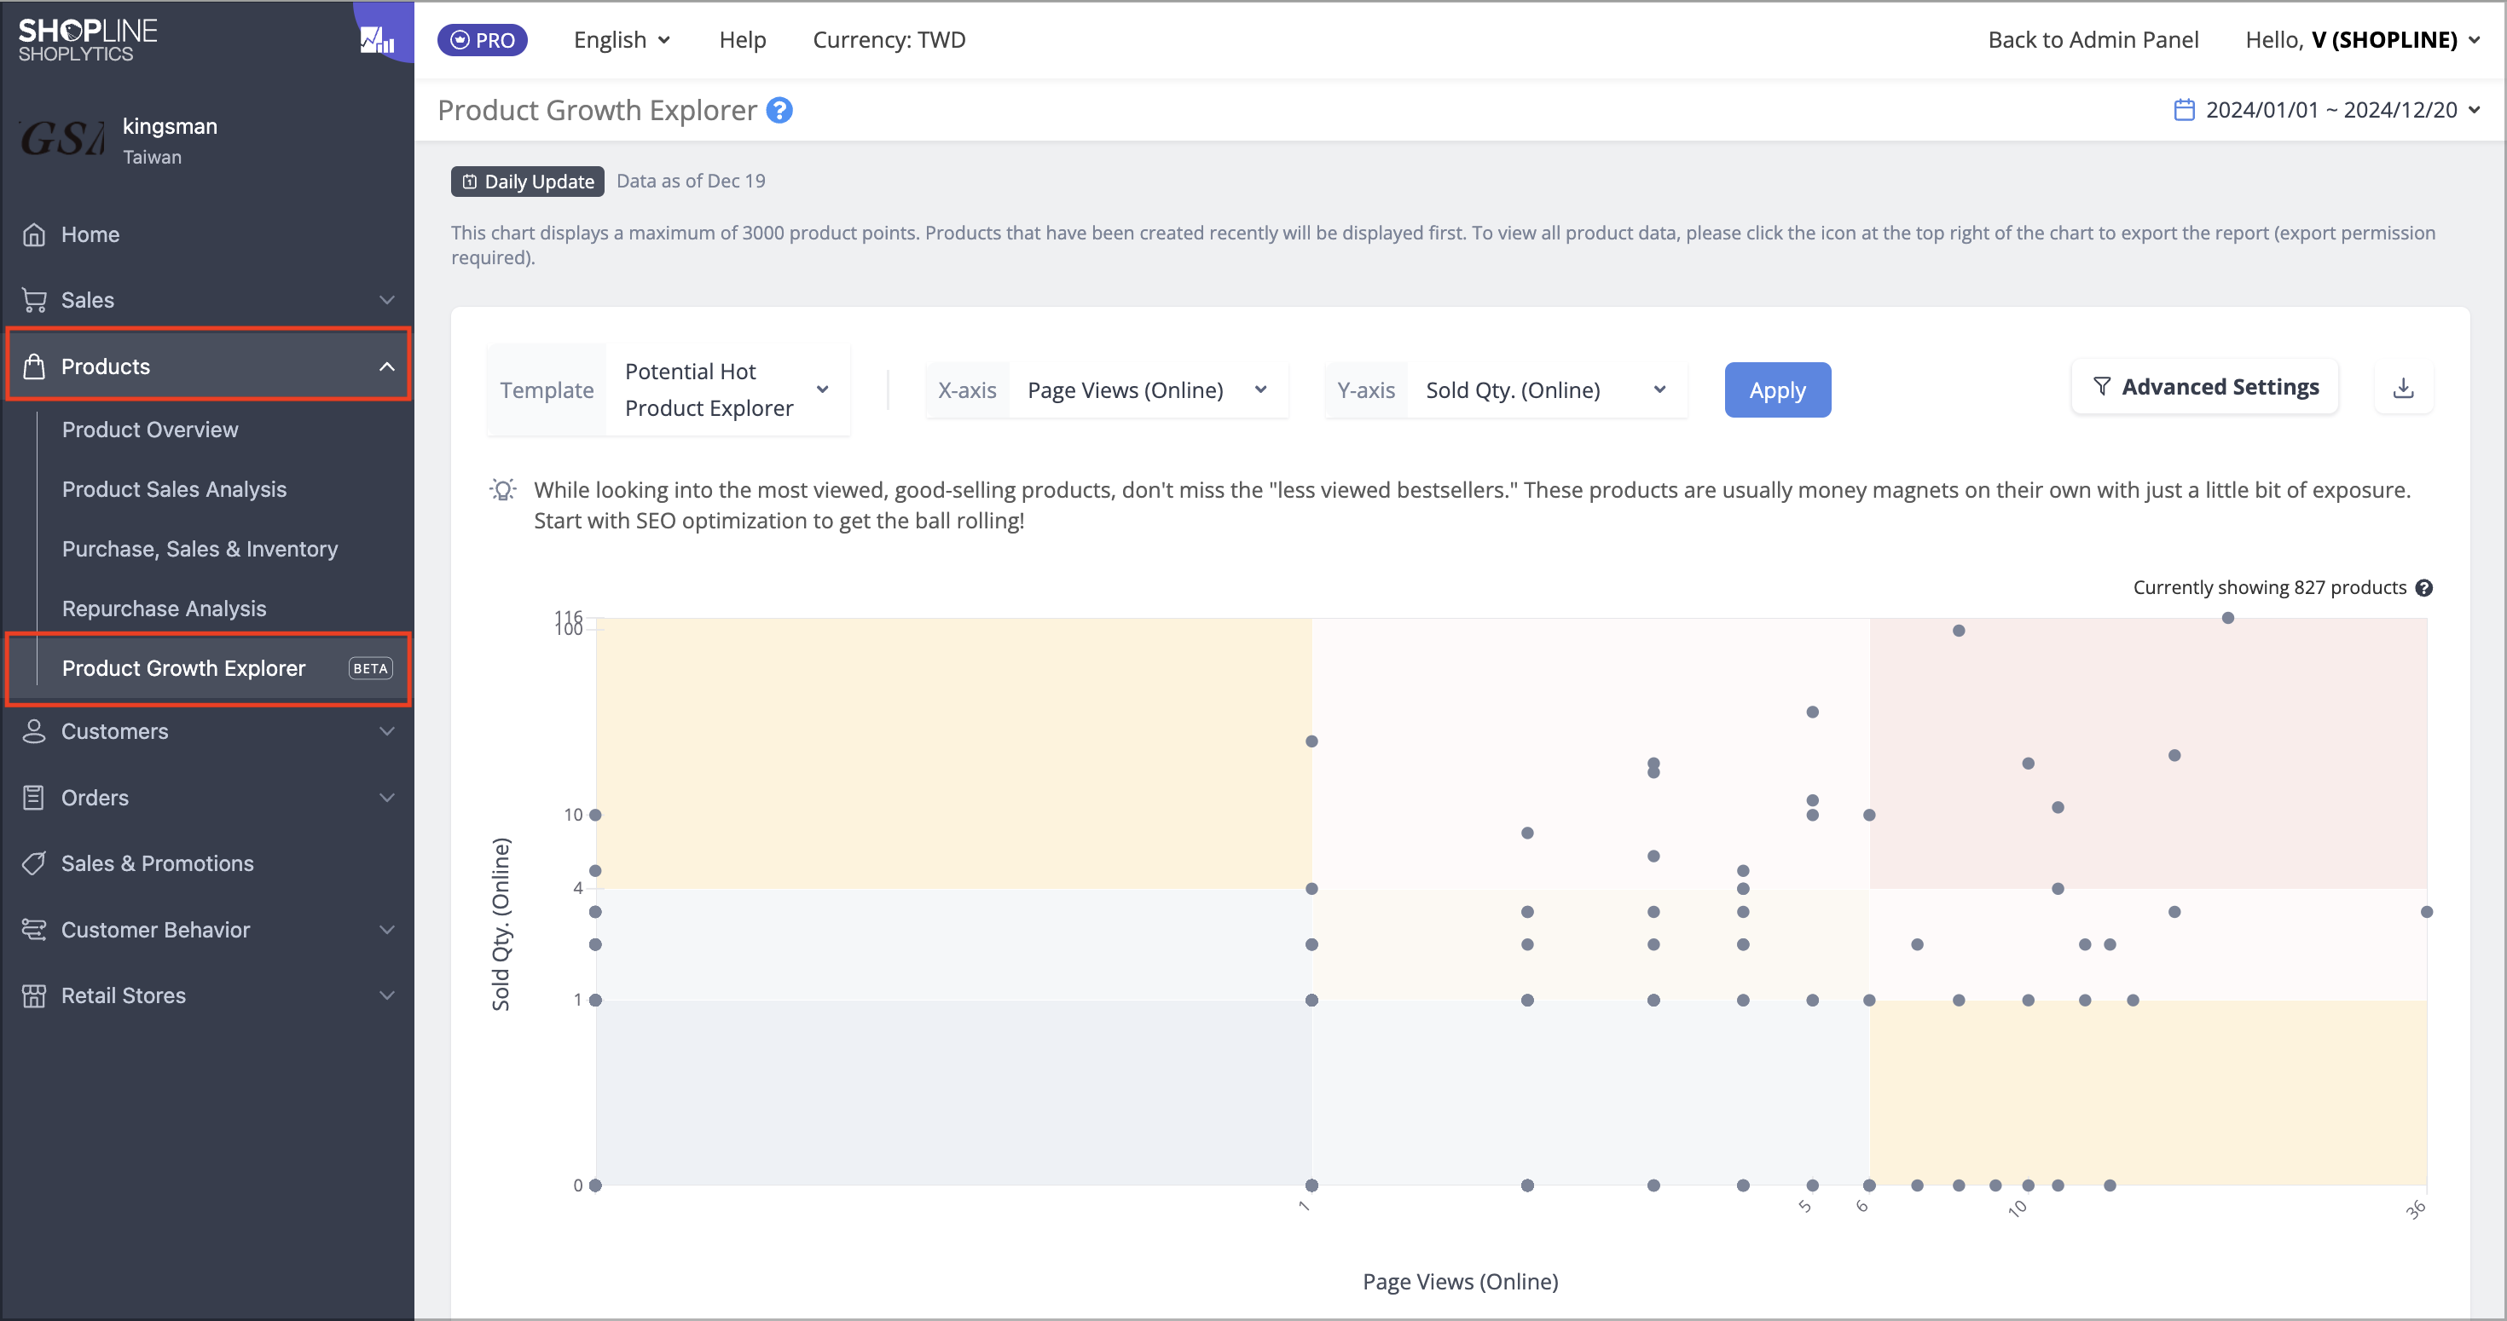Click the Data as of Dec 19 text
The width and height of the screenshot is (2507, 1321).
691,181
